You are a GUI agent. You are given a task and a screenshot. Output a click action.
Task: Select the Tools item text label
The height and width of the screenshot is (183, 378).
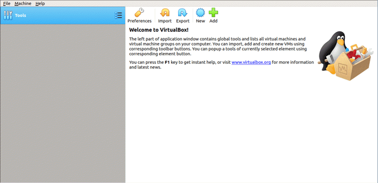[20, 15]
